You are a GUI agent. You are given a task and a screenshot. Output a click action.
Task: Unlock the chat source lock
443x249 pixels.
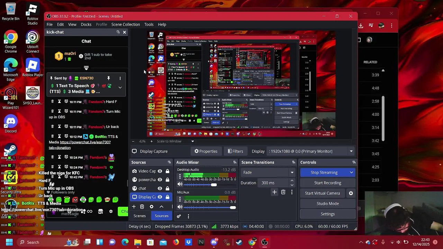[x=168, y=188]
